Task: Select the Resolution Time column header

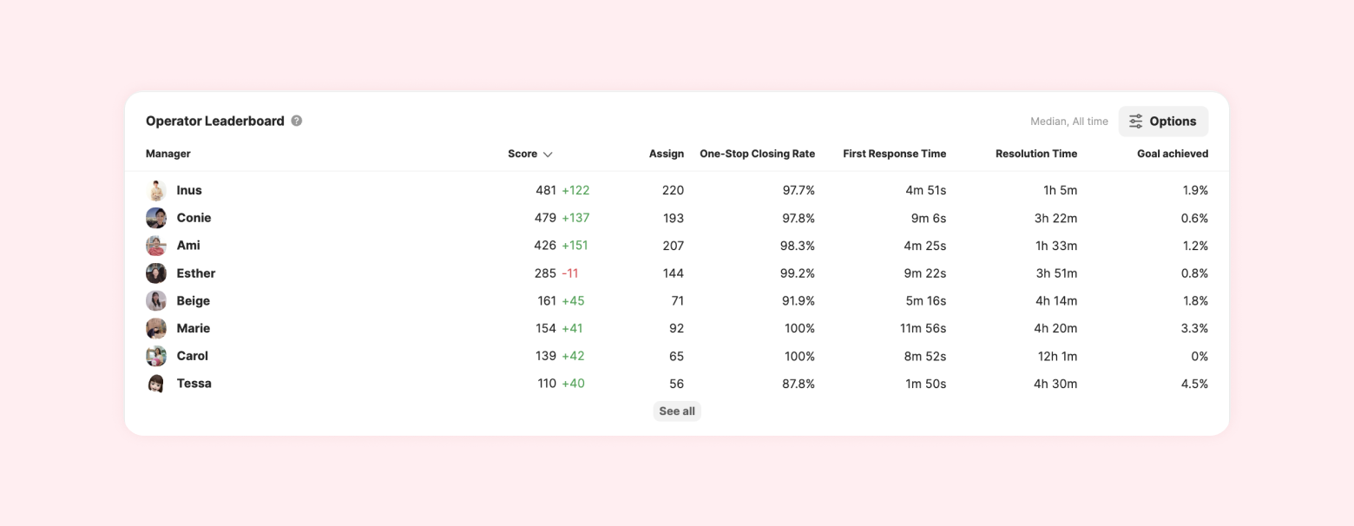Action: tap(1035, 154)
